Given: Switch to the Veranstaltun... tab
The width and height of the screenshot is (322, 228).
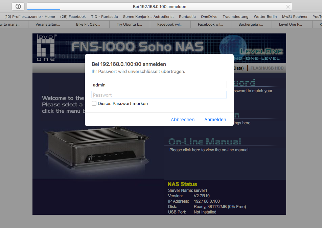Looking at the screenshot, I should pos(48,24).
